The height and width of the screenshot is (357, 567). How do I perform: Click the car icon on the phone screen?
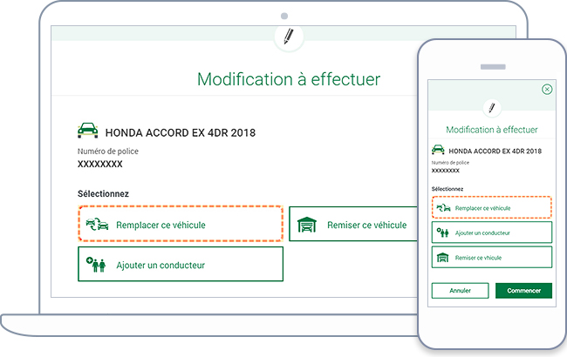click(x=438, y=149)
